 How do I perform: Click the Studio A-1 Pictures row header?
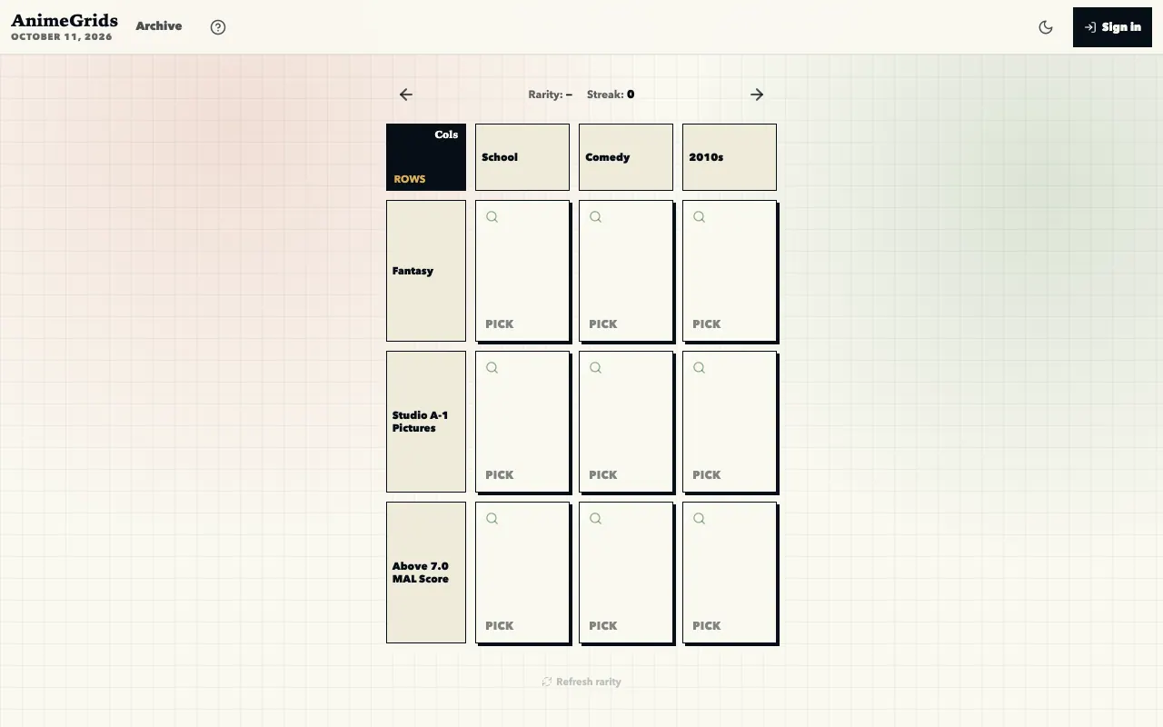coord(426,422)
